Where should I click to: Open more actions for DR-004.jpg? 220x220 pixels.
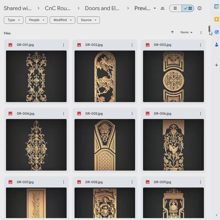pyautogui.click(x=64, y=114)
